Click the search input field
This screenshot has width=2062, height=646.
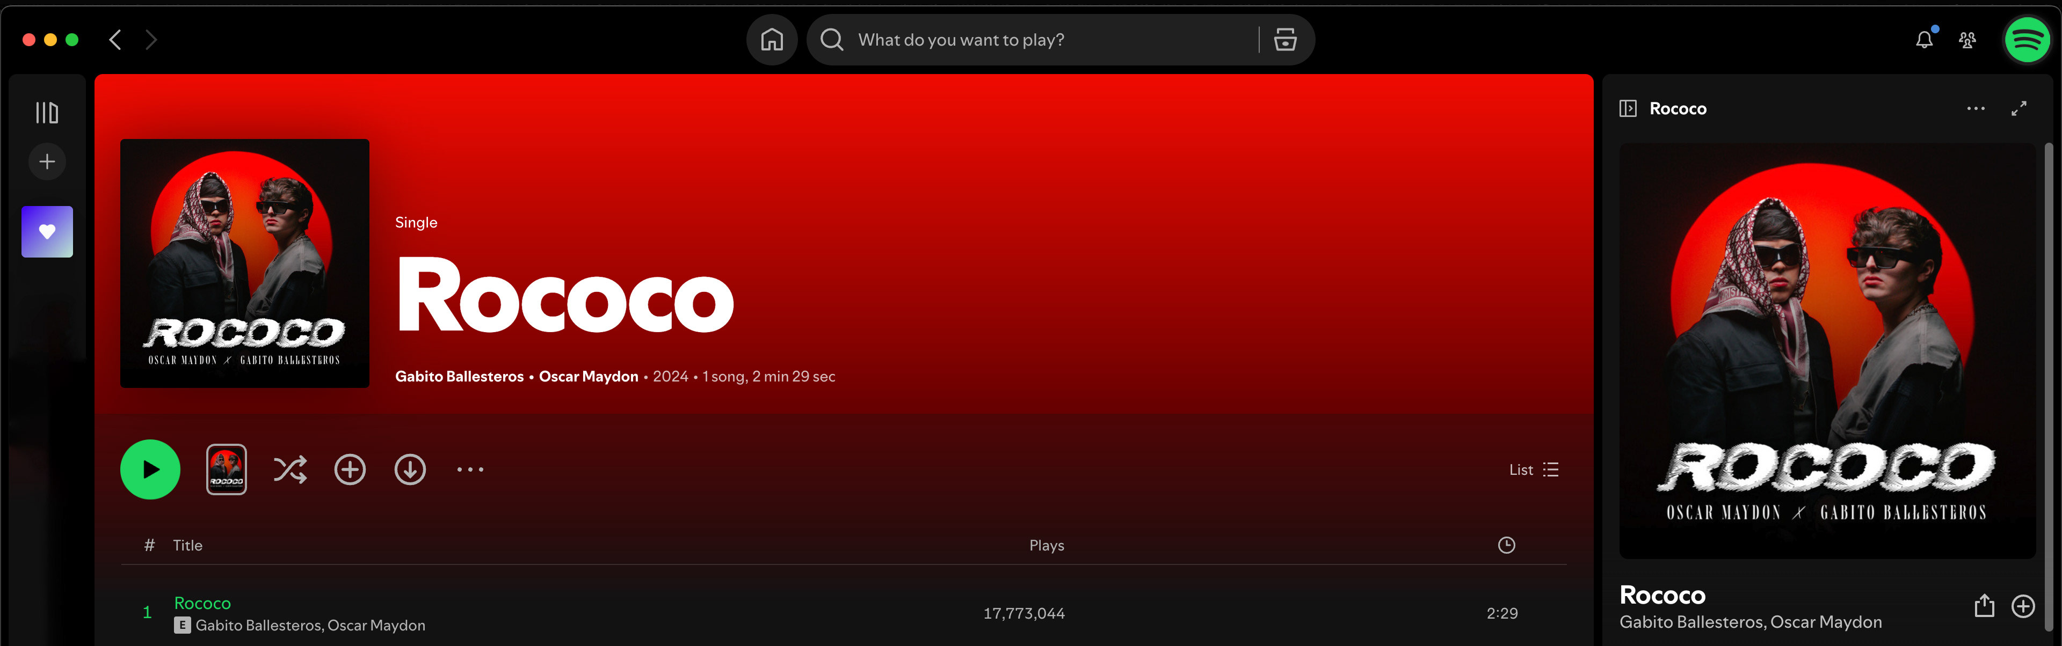click(x=1041, y=39)
